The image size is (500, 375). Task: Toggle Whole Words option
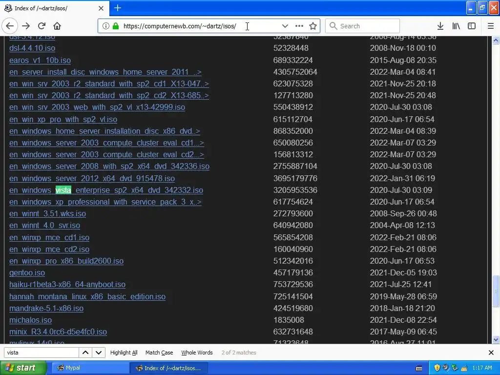click(197, 353)
